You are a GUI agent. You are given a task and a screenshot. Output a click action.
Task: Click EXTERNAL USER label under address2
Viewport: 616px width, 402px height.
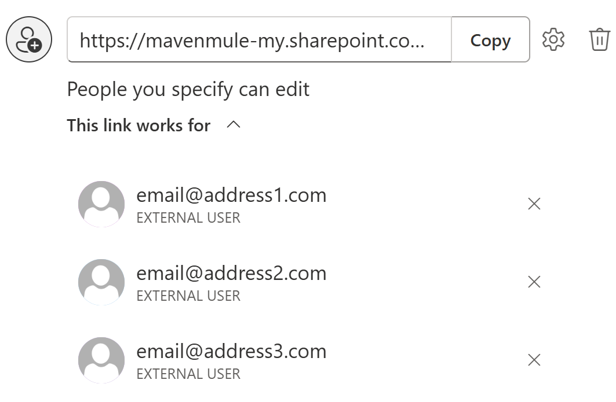pyautogui.click(x=188, y=296)
